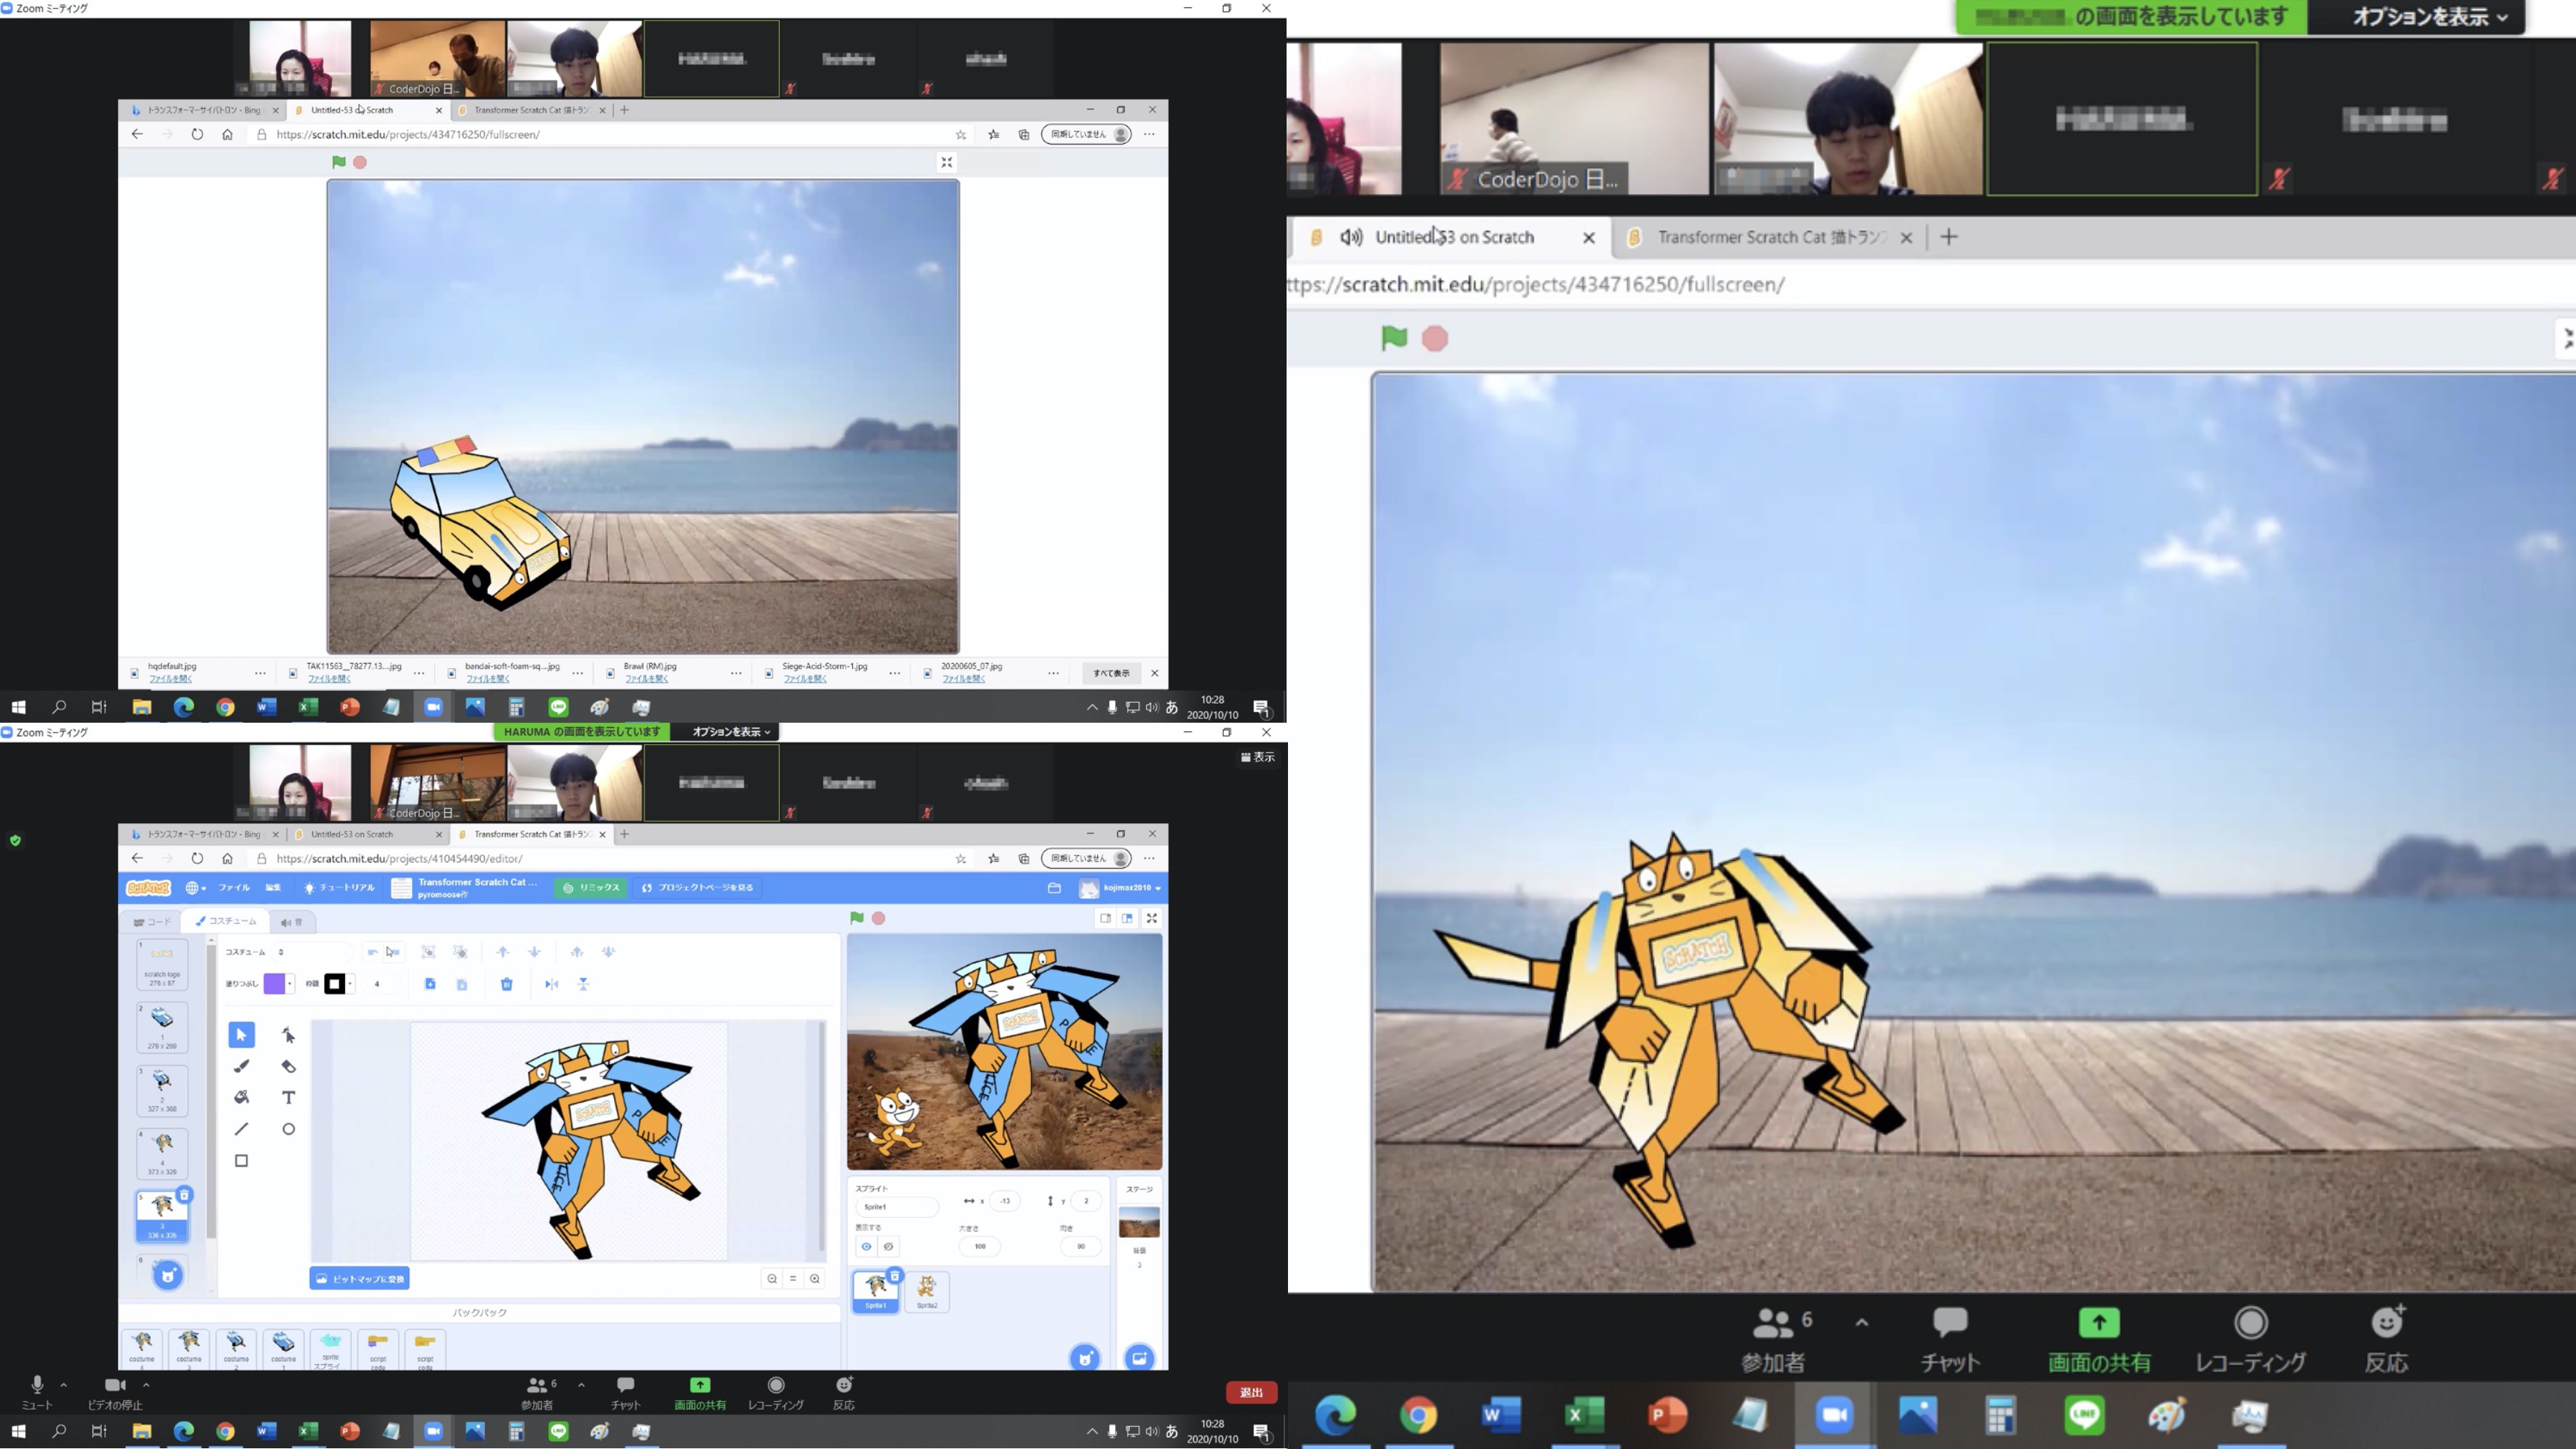Zoom out on the costume canvas
The height and width of the screenshot is (1449, 2576).
(772, 1278)
